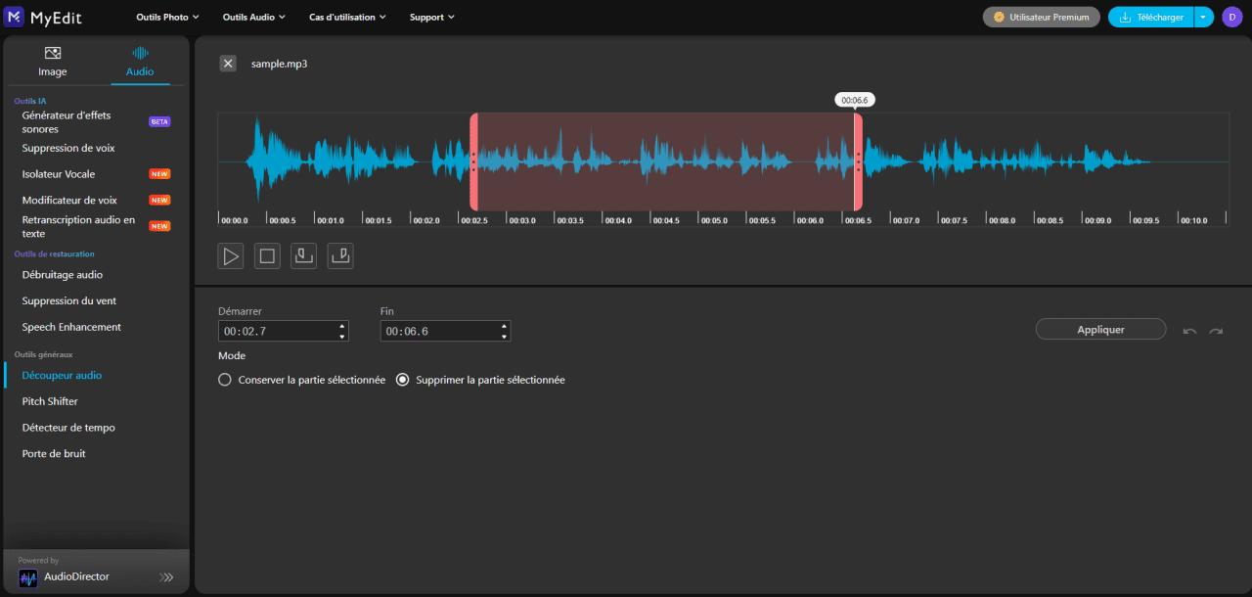Undo the last edit
1252x597 pixels.
(1189, 331)
